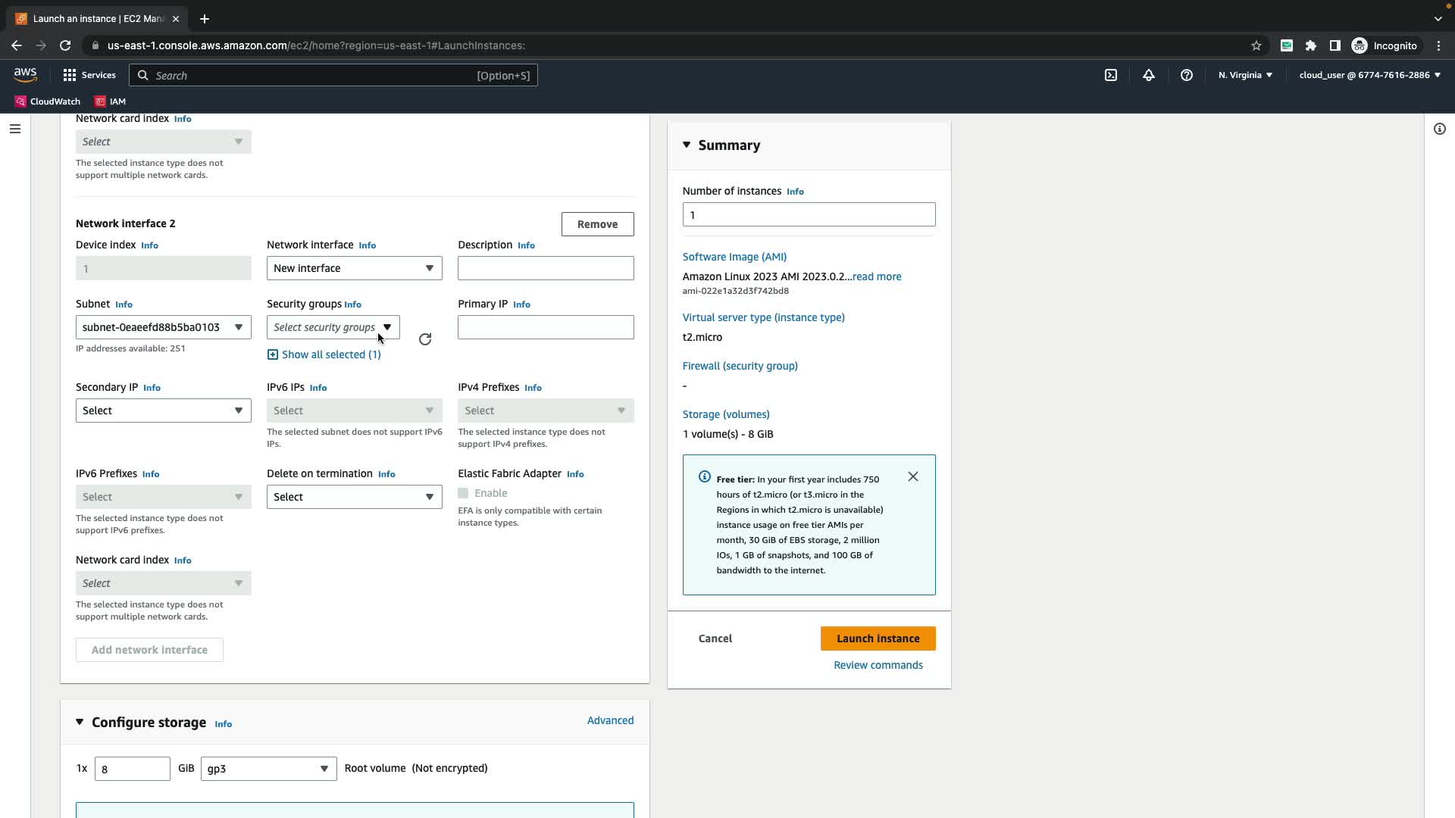The height and width of the screenshot is (818, 1455).
Task: Toggle the left hamburger navigation menu
Action: pyautogui.click(x=14, y=129)
